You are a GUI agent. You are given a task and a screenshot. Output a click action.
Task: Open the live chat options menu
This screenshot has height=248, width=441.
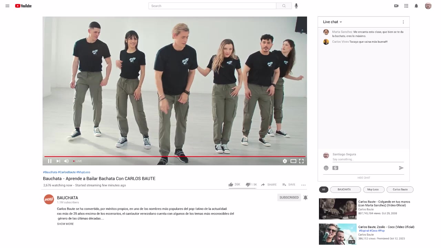click(403, 22)
